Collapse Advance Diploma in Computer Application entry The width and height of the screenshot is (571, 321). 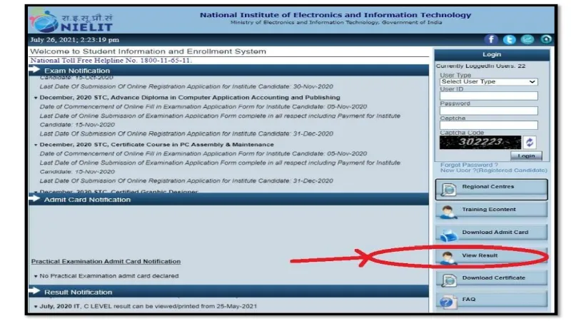click(36, 98)
